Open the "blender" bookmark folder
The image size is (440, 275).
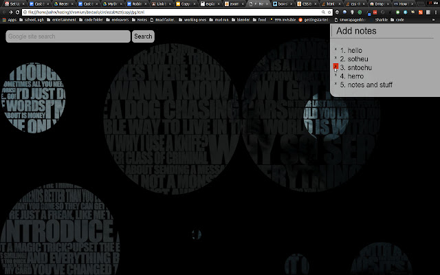[x=240, y=20]
